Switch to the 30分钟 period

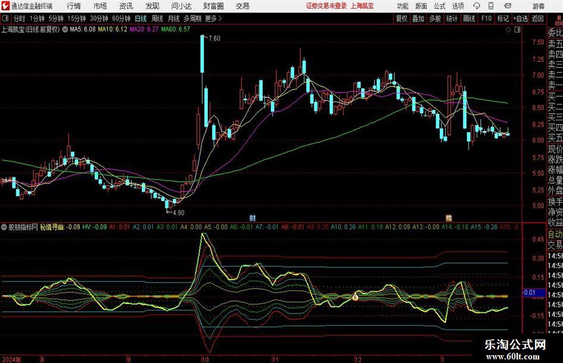coord(99,18)
